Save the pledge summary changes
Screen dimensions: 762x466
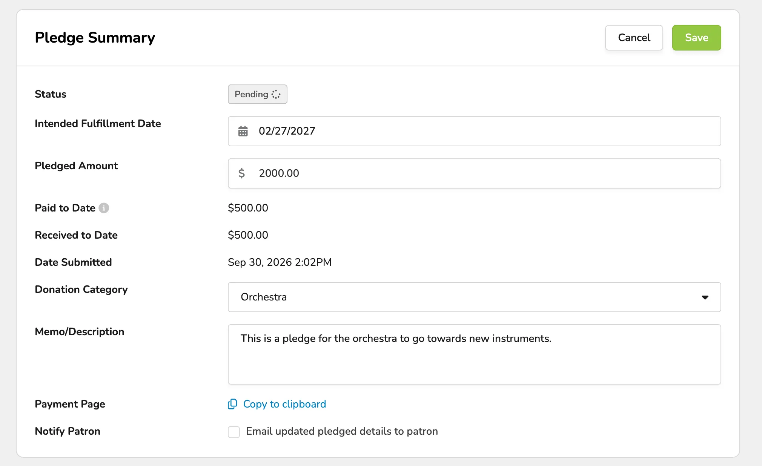pos(696,38)
